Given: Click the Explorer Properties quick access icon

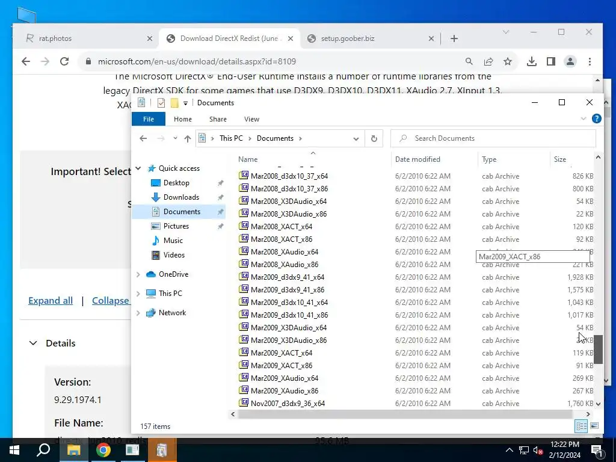Looking at the screenshot, I should pos(161,103).
